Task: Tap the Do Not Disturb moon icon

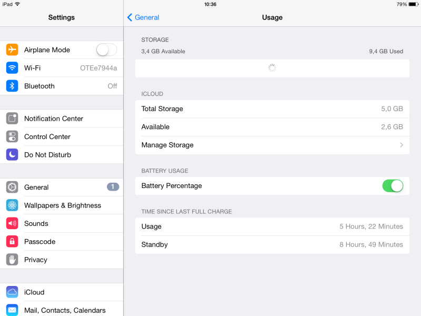Action: (12, 155)
